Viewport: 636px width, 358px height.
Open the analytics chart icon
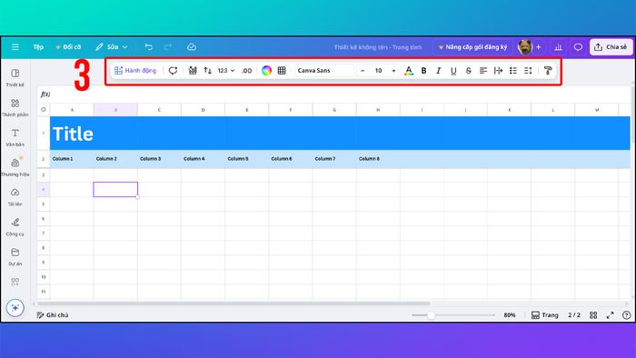click(559, 47)
